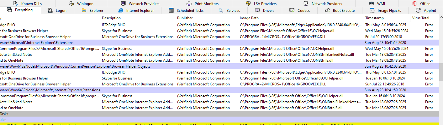This screenshot has height=125, width=443.
Task: Open the Services gears tab
Action: [229, 11]
